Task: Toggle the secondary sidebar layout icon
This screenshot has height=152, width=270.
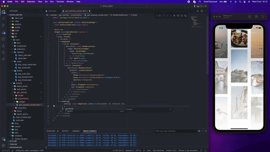Action: tap(201, 6)
